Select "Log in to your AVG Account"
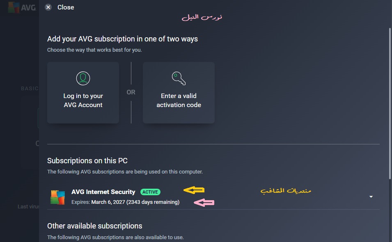Image resolution: width=392 pixels, height=242 pixels. [83, 100]
